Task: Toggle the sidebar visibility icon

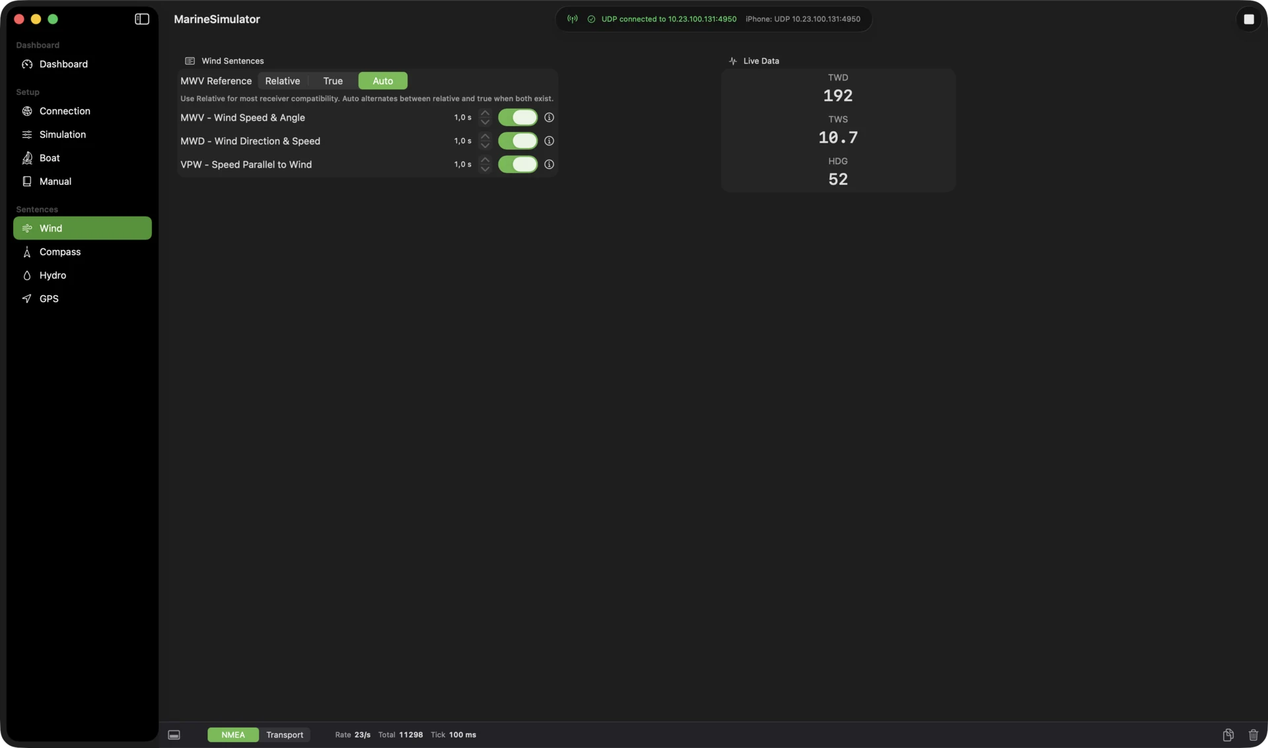Action: pyautogui.click(x=142, y=19)
